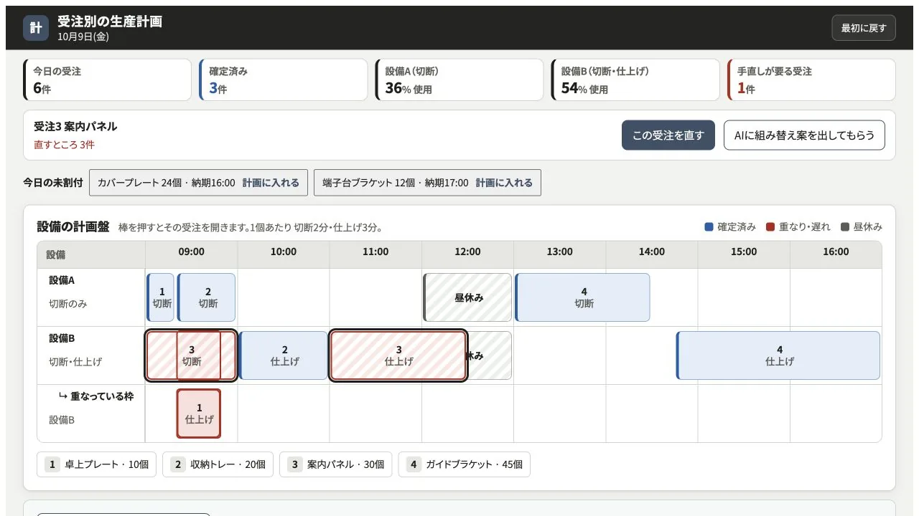Add 端子台ブラケット 12個 to the plan
This screenshot has height=516, width=919.
point(504,183)
